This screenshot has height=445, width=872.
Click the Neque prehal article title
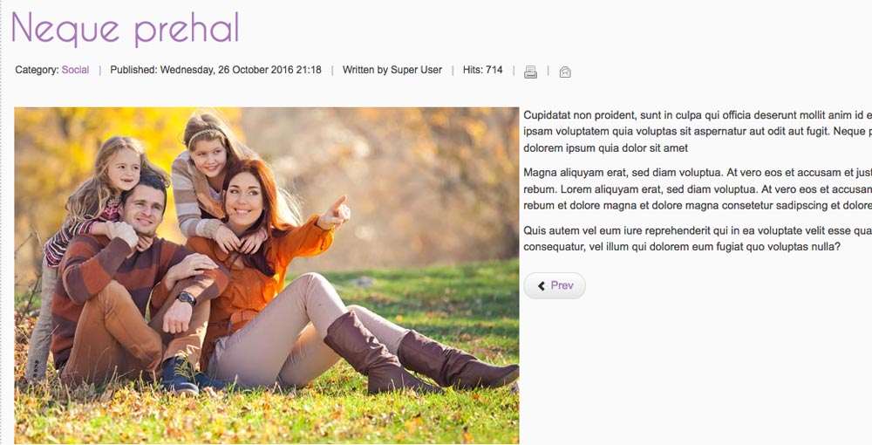pos(125,29)
